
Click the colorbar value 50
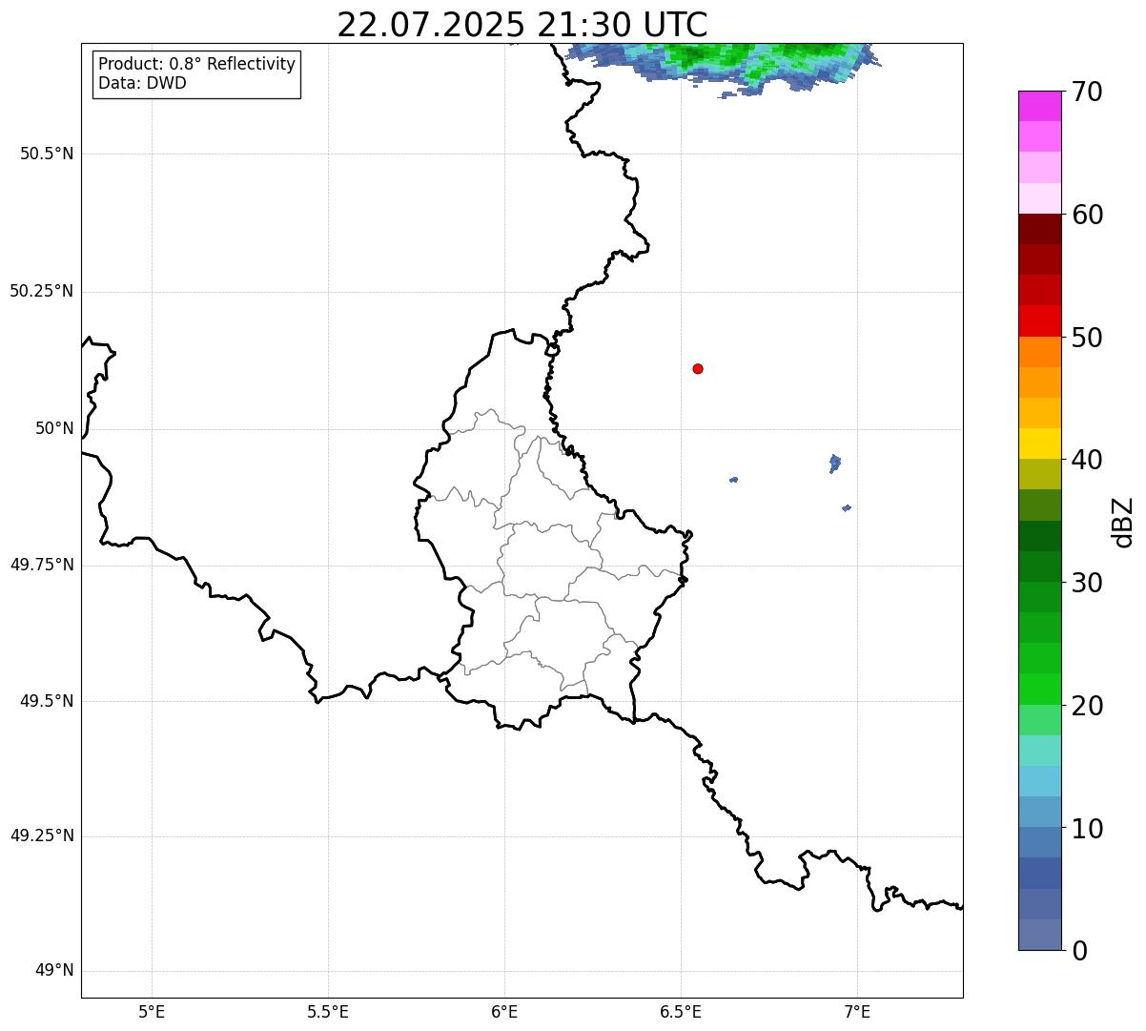(x=1088, y=337)
